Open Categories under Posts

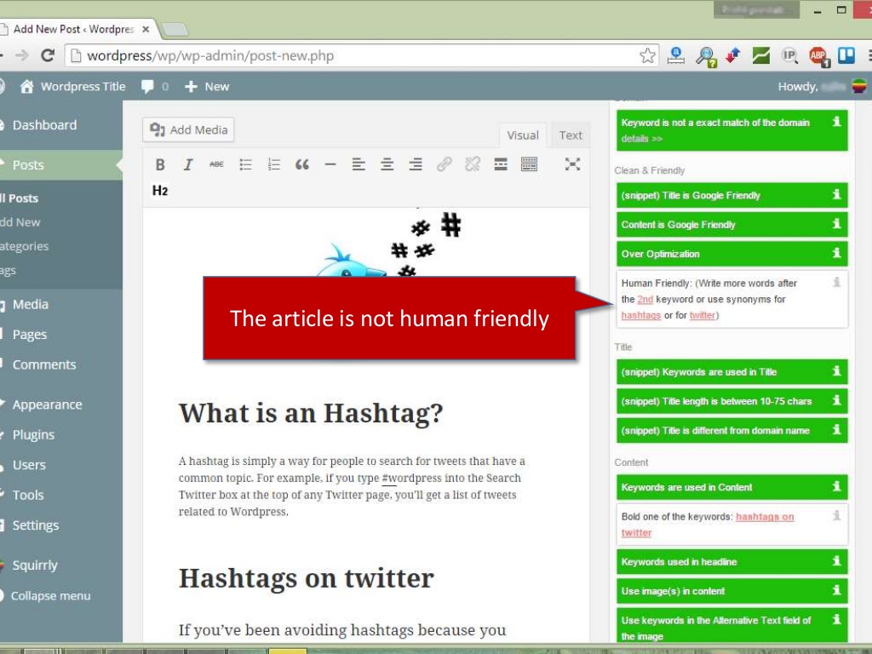point(25,246)
